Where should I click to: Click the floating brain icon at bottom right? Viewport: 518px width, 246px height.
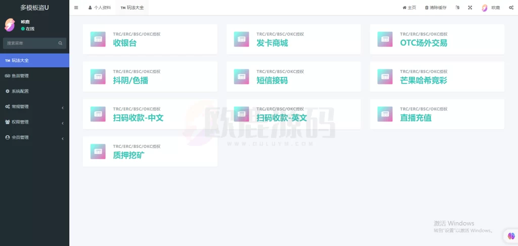click(x=511, y=236)
